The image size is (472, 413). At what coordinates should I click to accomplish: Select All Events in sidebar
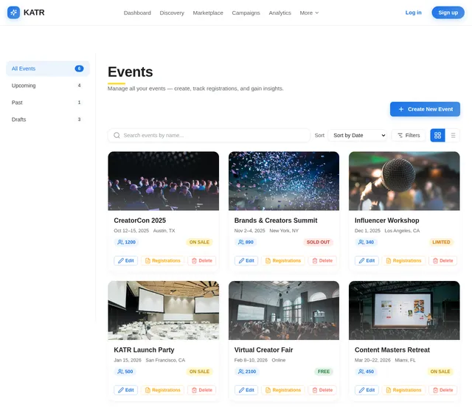[48, 69]
